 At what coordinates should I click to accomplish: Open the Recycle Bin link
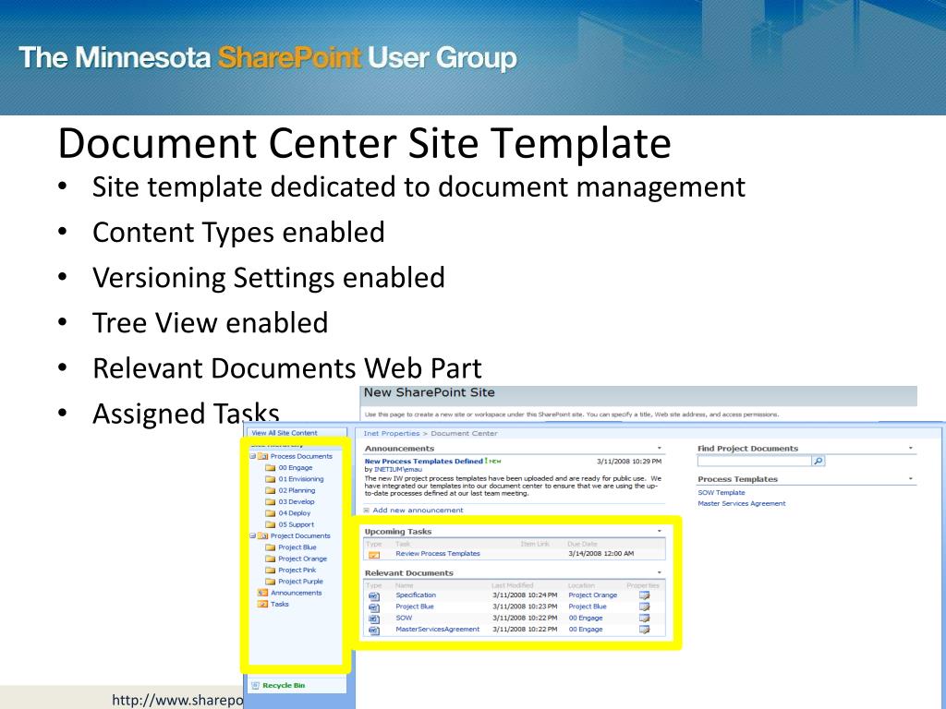click(284, 686)
